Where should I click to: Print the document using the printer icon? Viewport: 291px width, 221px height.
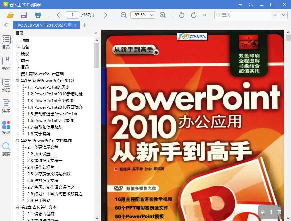coord(38,15)
